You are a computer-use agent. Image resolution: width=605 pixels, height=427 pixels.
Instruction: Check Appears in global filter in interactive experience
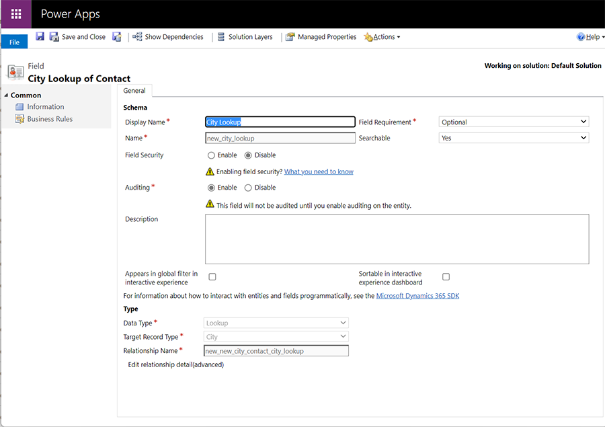click(x=212, y=276)
